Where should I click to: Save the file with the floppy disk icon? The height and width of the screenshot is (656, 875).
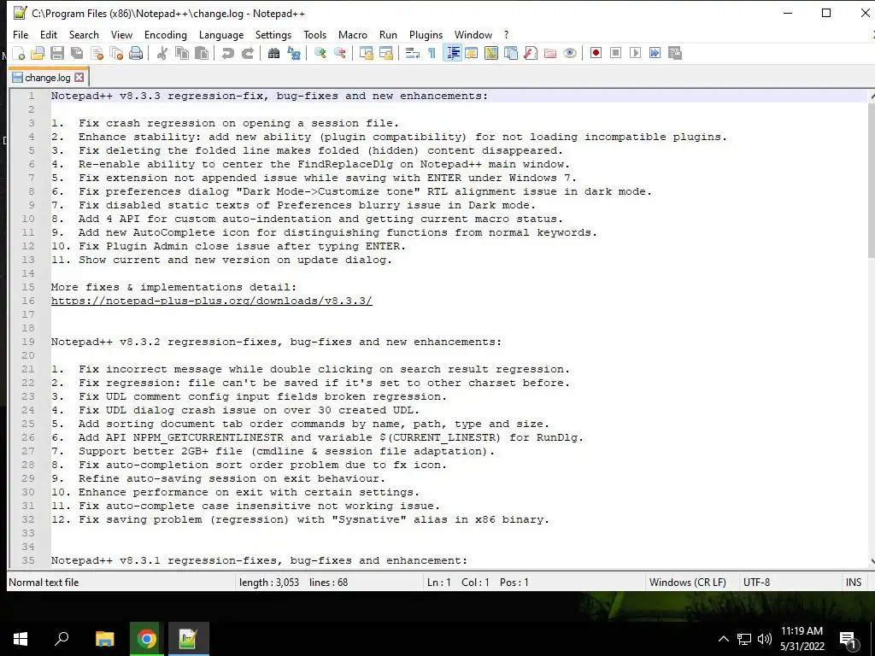(57, 53)
